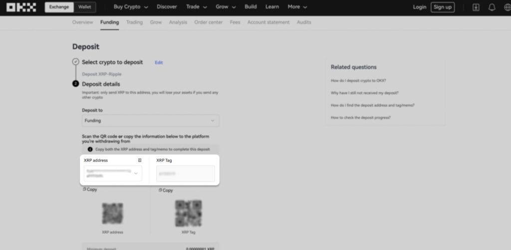Viewport: 511px width, 250px height.
Task: Go to the Overview tab
Action: click(x=83, y=22)
